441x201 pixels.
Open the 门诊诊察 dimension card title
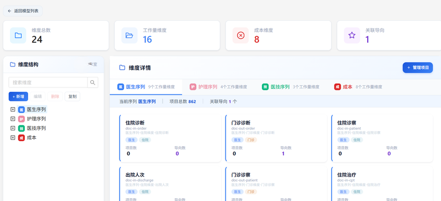point(241,175)
